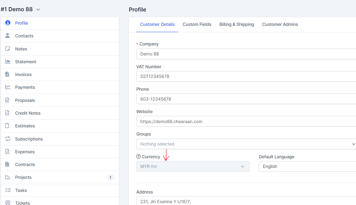Click the Contacts person icon
Viewport: 356px width, 205px height.
(x=8, y=36)
